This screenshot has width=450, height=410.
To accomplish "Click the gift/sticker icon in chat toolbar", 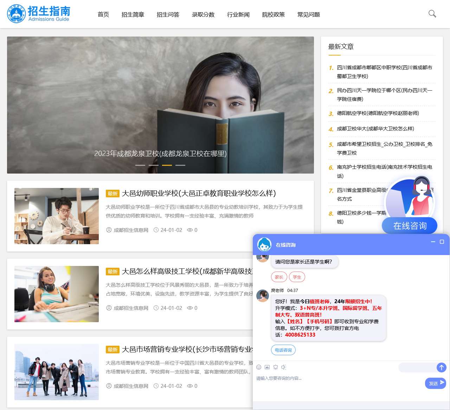I will pos(275,367).
